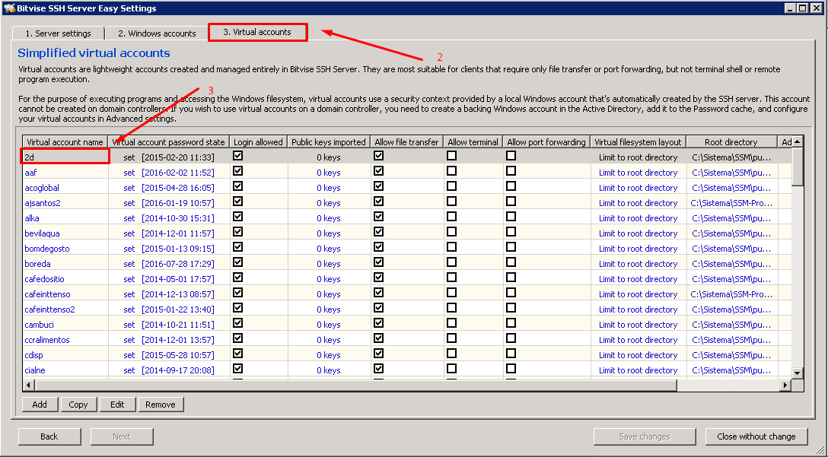The height and width of the screenshot is (457, 828).
Task: Click the table's horizontal scrollbar thumb
Action: (355, 386)
